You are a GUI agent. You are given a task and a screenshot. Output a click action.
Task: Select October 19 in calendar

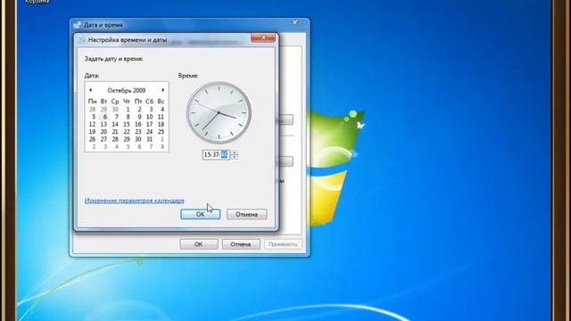(92, 132)
